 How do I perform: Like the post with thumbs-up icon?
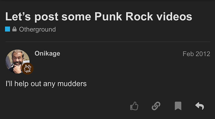134,106
